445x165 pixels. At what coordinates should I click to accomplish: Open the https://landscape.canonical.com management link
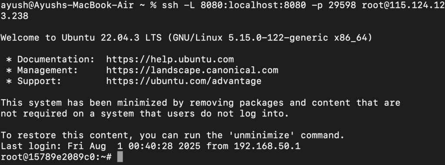pos(192,70)
